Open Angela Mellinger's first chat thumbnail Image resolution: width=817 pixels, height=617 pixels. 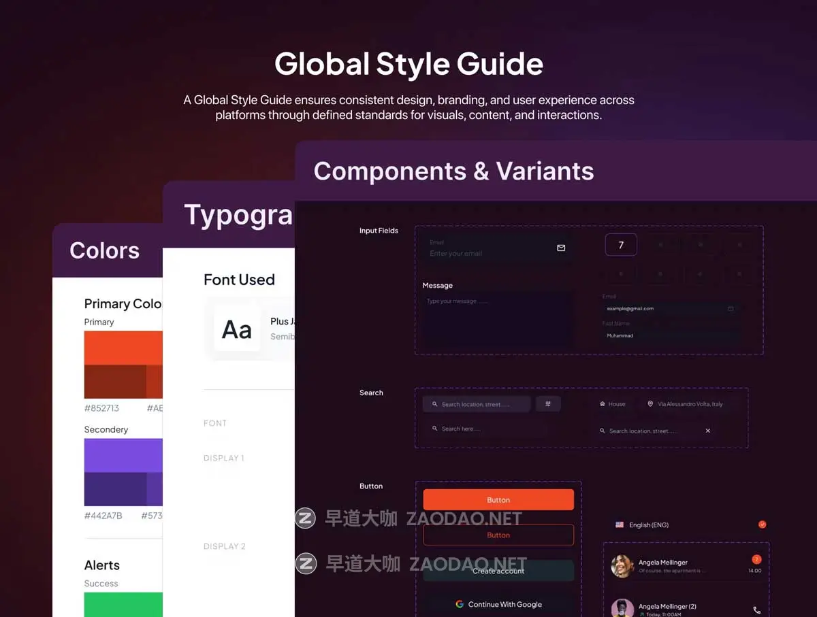(622, 566)
